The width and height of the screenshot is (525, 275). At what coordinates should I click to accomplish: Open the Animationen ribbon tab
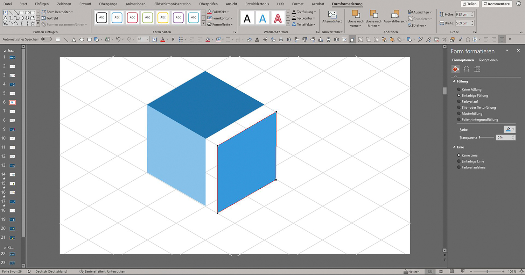(135, 4)
